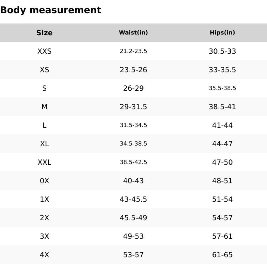Select the S size row label
Viewport: 267px width, 264px height.
(x=44, y=88)
